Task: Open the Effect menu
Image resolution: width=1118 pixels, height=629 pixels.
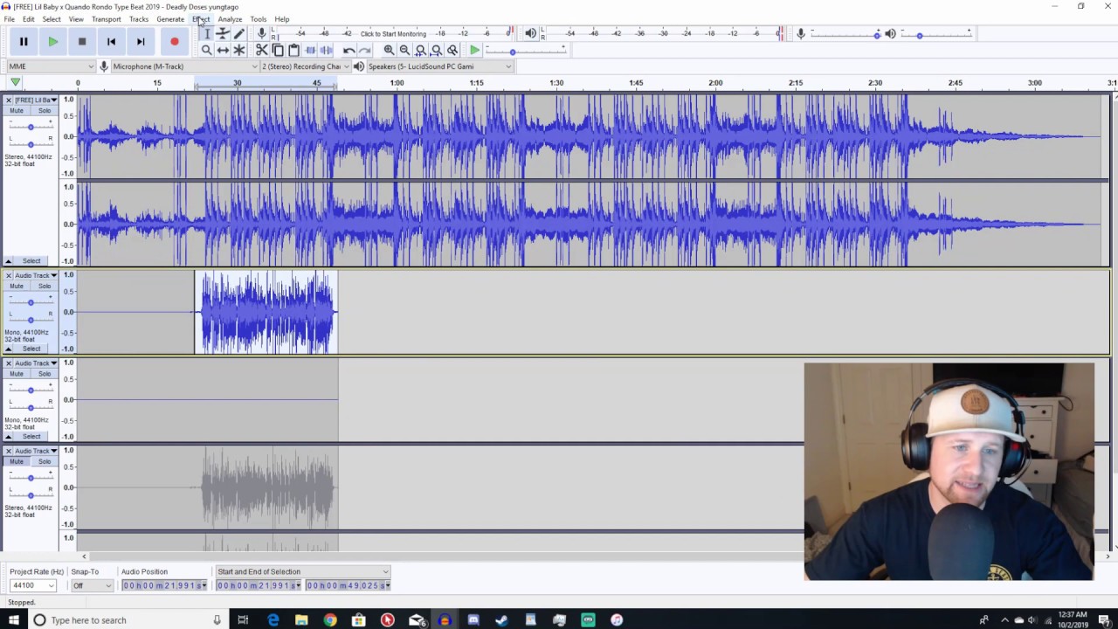Action: click(201, 19)
